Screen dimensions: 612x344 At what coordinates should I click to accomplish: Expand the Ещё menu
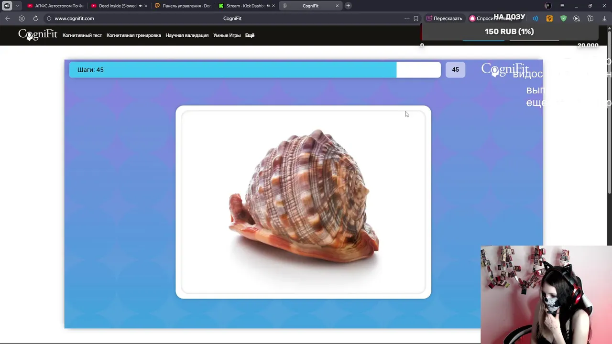250,35
